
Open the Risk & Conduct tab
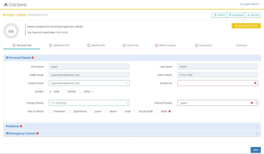tap(166, 45)
